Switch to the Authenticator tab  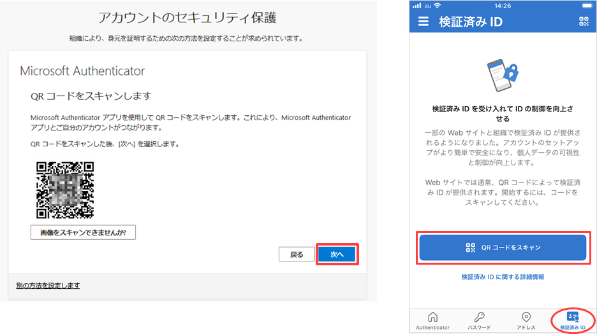[x=432, y=321]
